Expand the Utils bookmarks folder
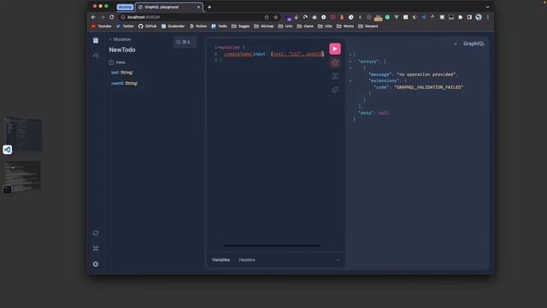This screenshot has height=308, width=547. [x=325, y=27]
